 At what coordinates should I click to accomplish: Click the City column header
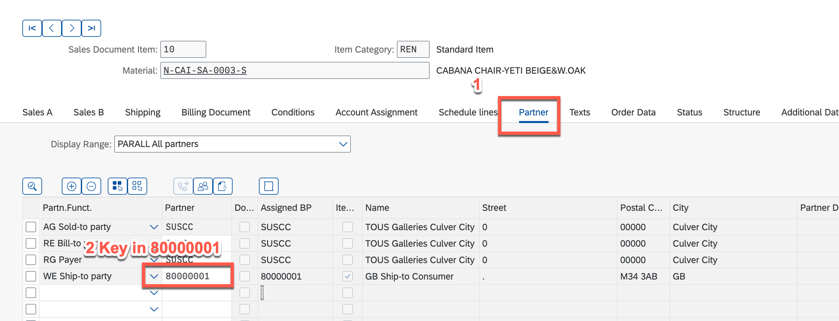tap(680, 208)
